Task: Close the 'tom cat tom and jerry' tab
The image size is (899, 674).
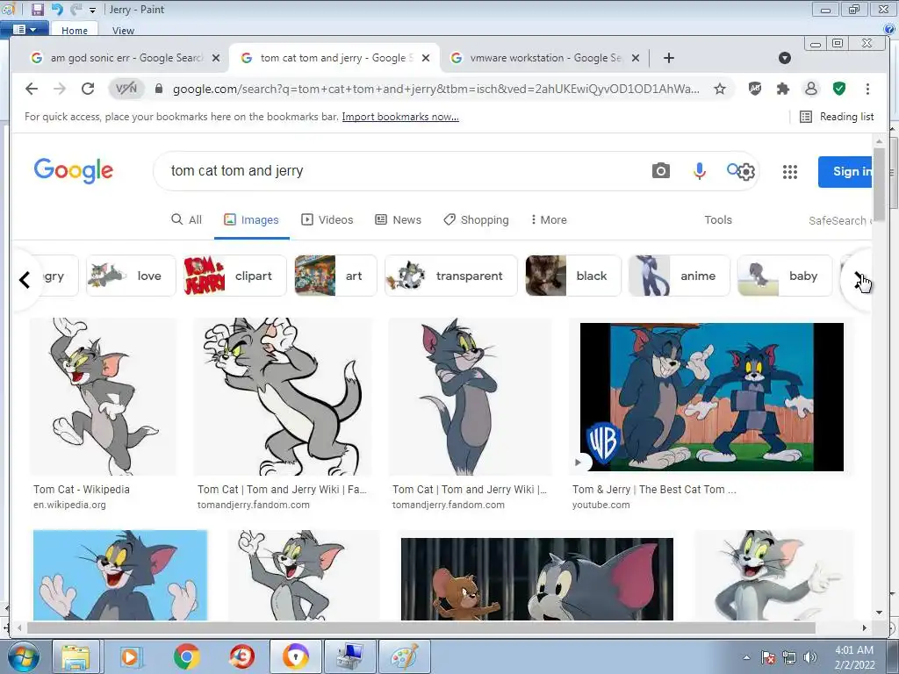Action: coord(426,58)
